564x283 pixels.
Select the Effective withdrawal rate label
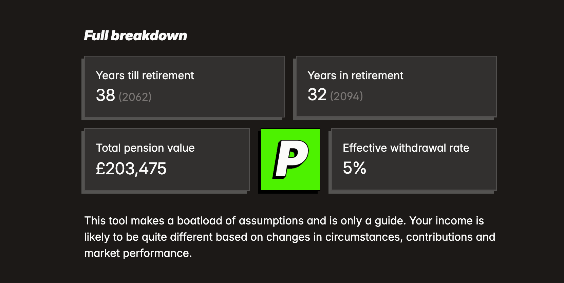pyautogui.click(x=406, y=148)
